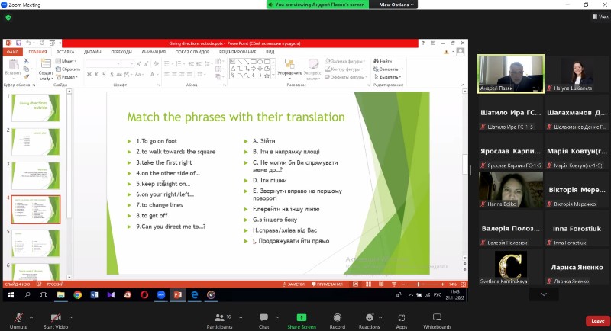
Task: Start slideshow from status bar icon
Action: [394, 284]
